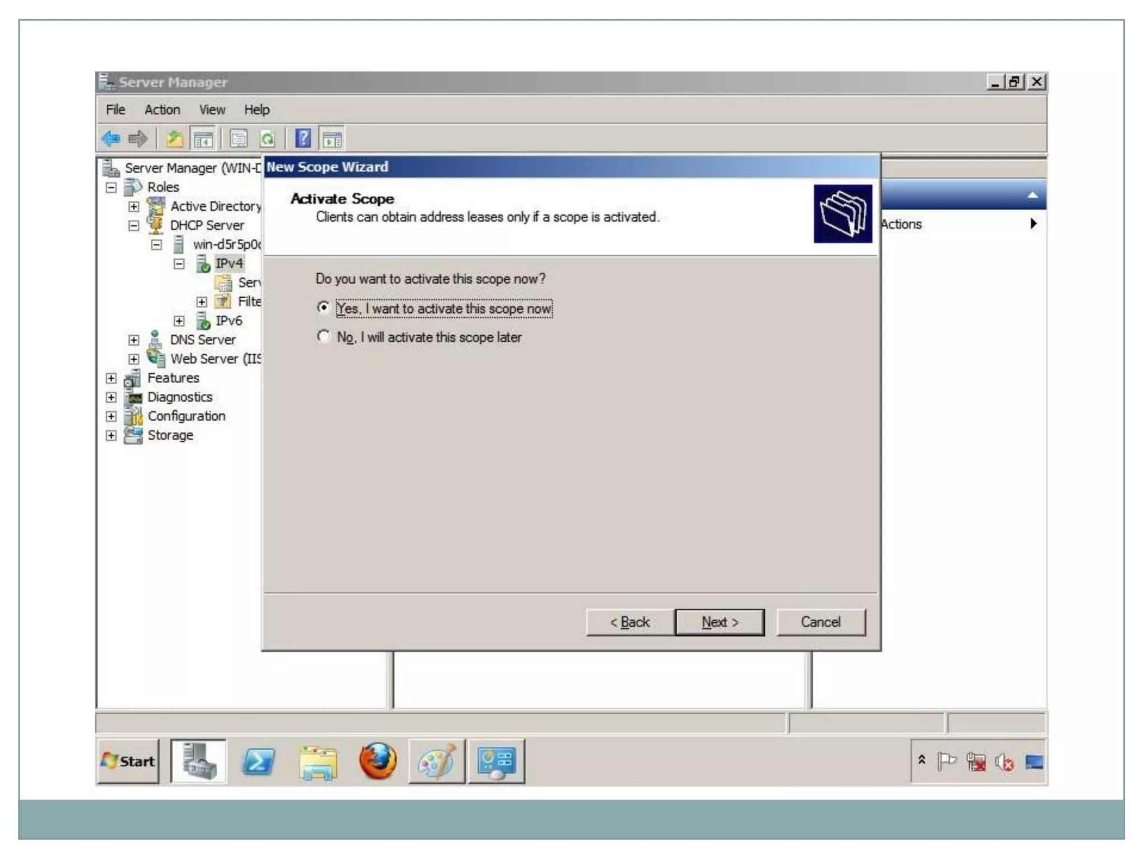1144x858 pixels.
Task: Click the Up One Level folder icon
Action: coord(175,139)
